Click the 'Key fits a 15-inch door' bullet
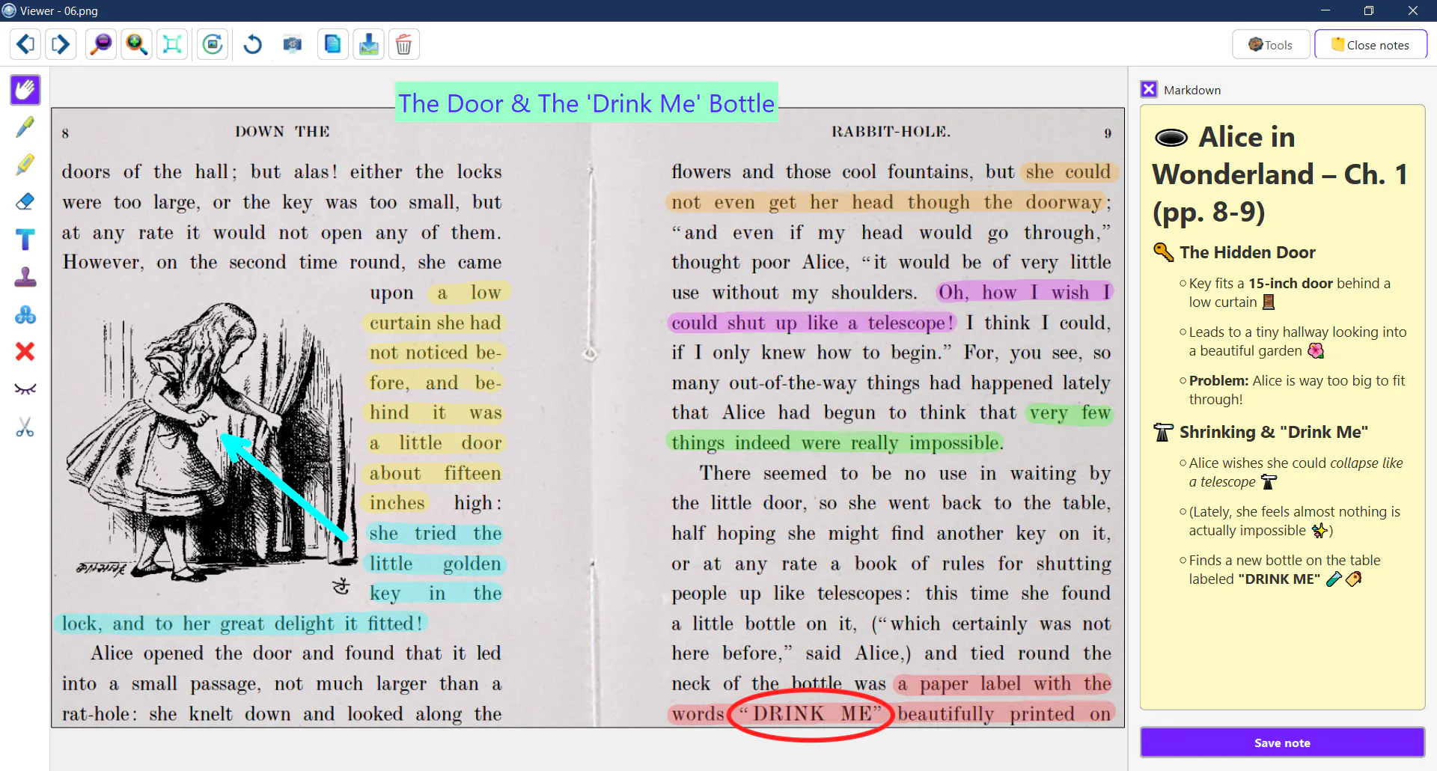 (1289, 293)
